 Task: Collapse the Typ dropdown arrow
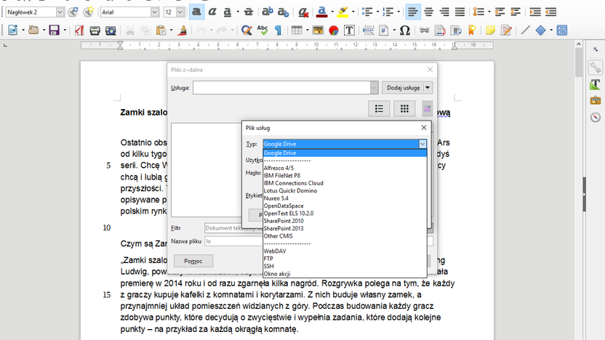pyautogui.click(x=422, y=144)
